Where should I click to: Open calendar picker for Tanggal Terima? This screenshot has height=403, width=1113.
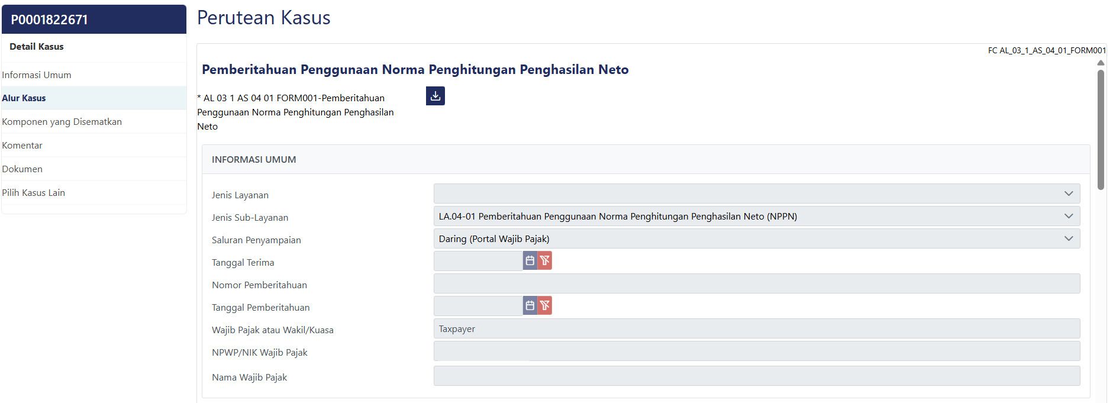[x=530, y=261]
